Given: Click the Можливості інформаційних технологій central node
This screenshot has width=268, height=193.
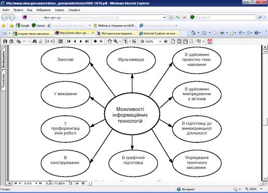Looking at the screenshot, I should point(132,114).
